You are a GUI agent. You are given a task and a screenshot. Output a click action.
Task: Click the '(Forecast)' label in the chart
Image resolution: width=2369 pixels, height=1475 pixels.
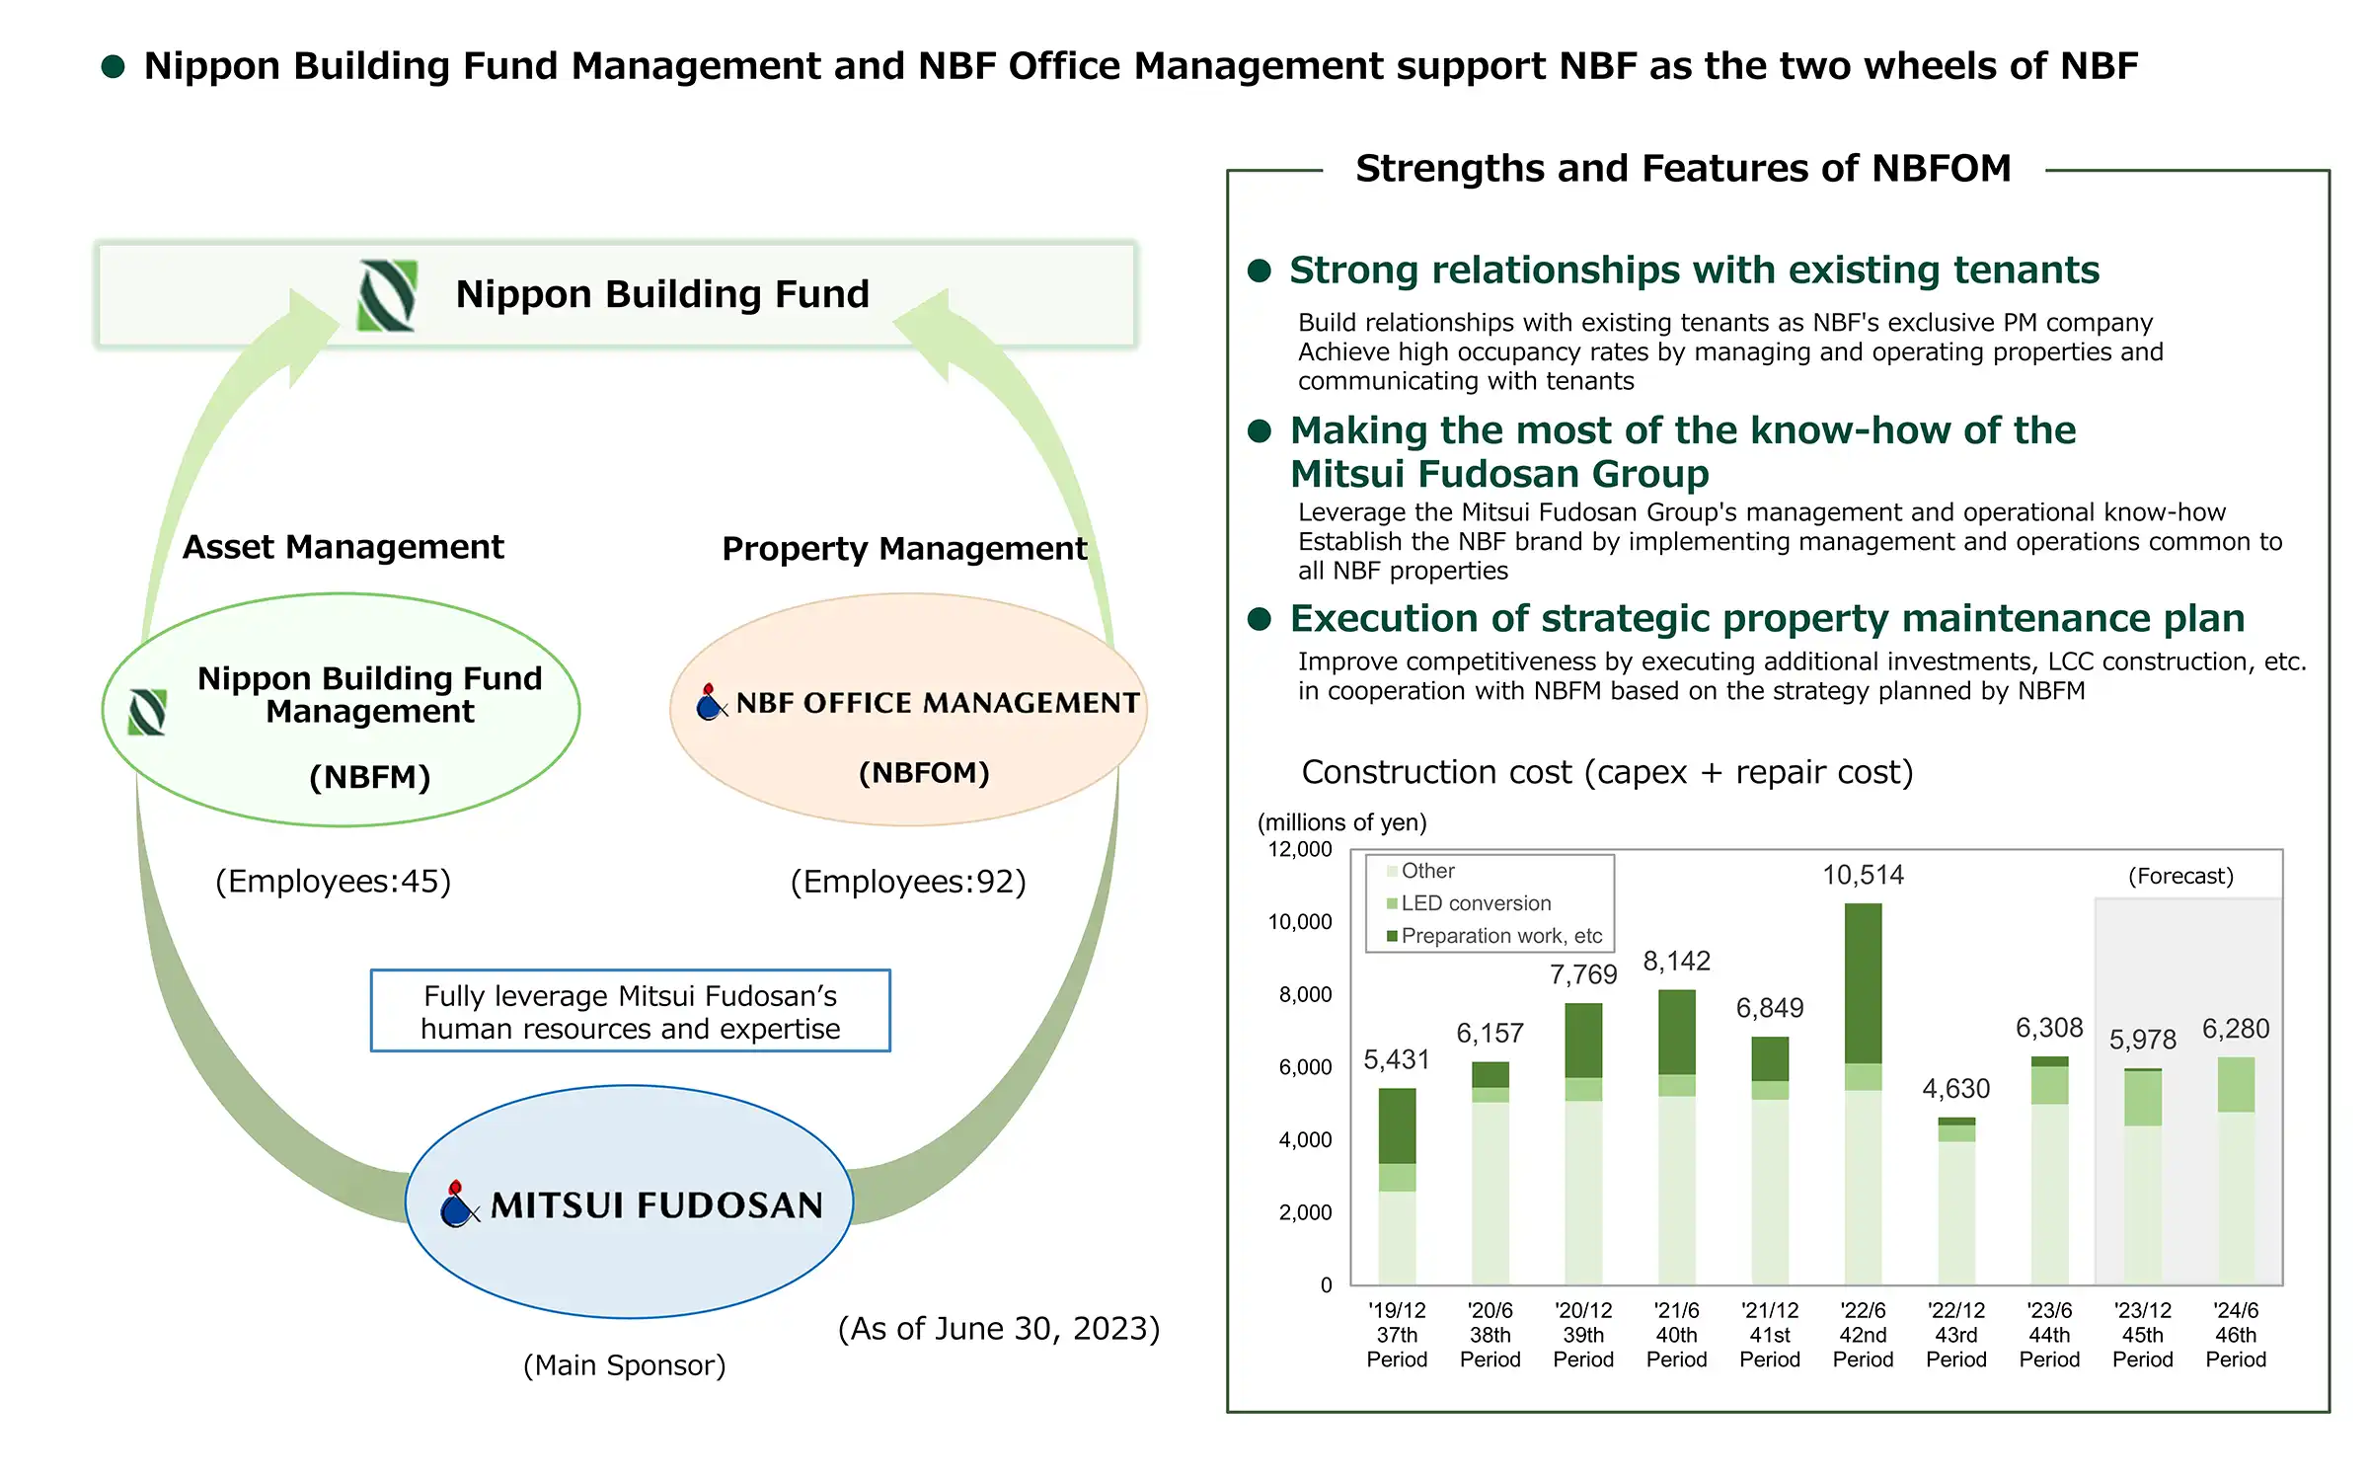(x=2180, y=877)
